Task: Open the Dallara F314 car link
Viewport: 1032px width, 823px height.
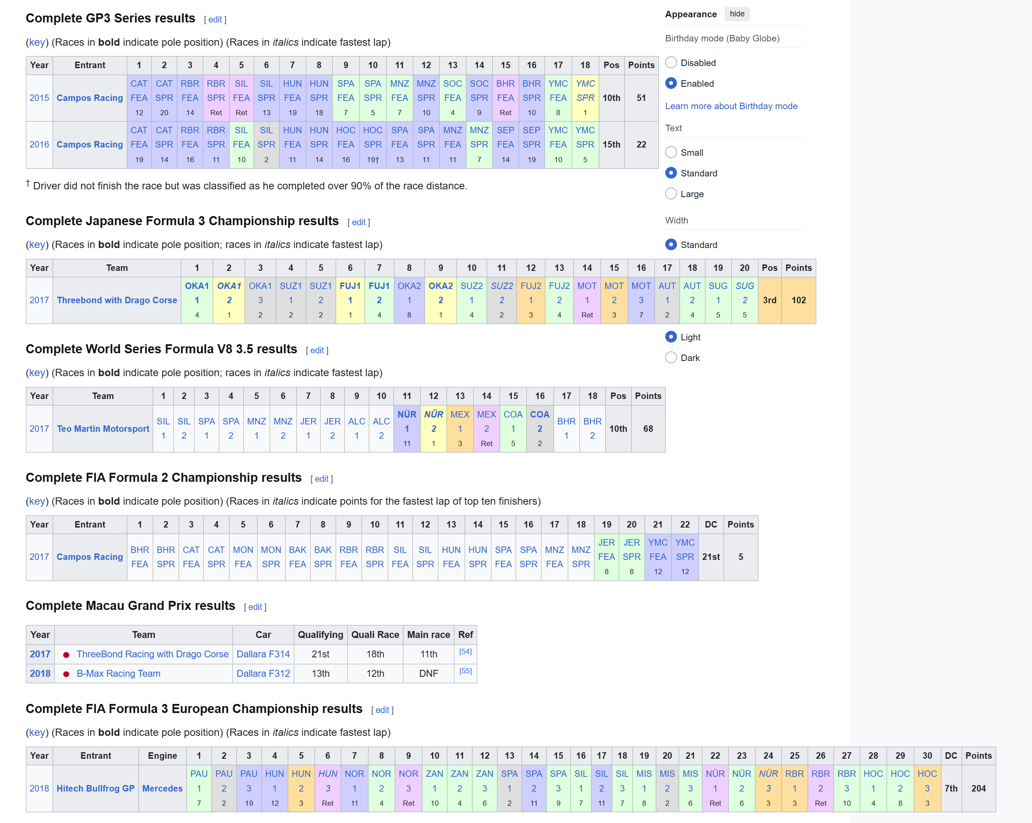Action: tap(263, 654)
